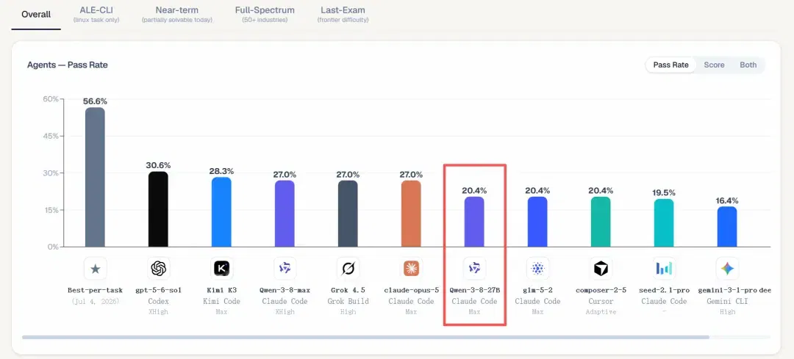The image size is (794, 359).
Task: Click the Kimi K3 blue bar
Action: pyautogui.click(x=221, y=212)
